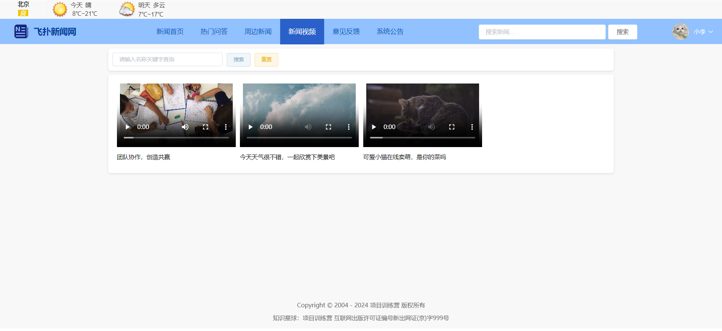722x331 pixels.
Task: Click the blue video filter 搜索 button
Action: (238, 60)
